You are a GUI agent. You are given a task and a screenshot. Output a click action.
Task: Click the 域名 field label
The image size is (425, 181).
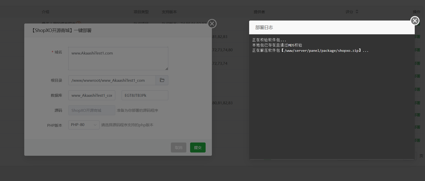(x=58, y=52)
